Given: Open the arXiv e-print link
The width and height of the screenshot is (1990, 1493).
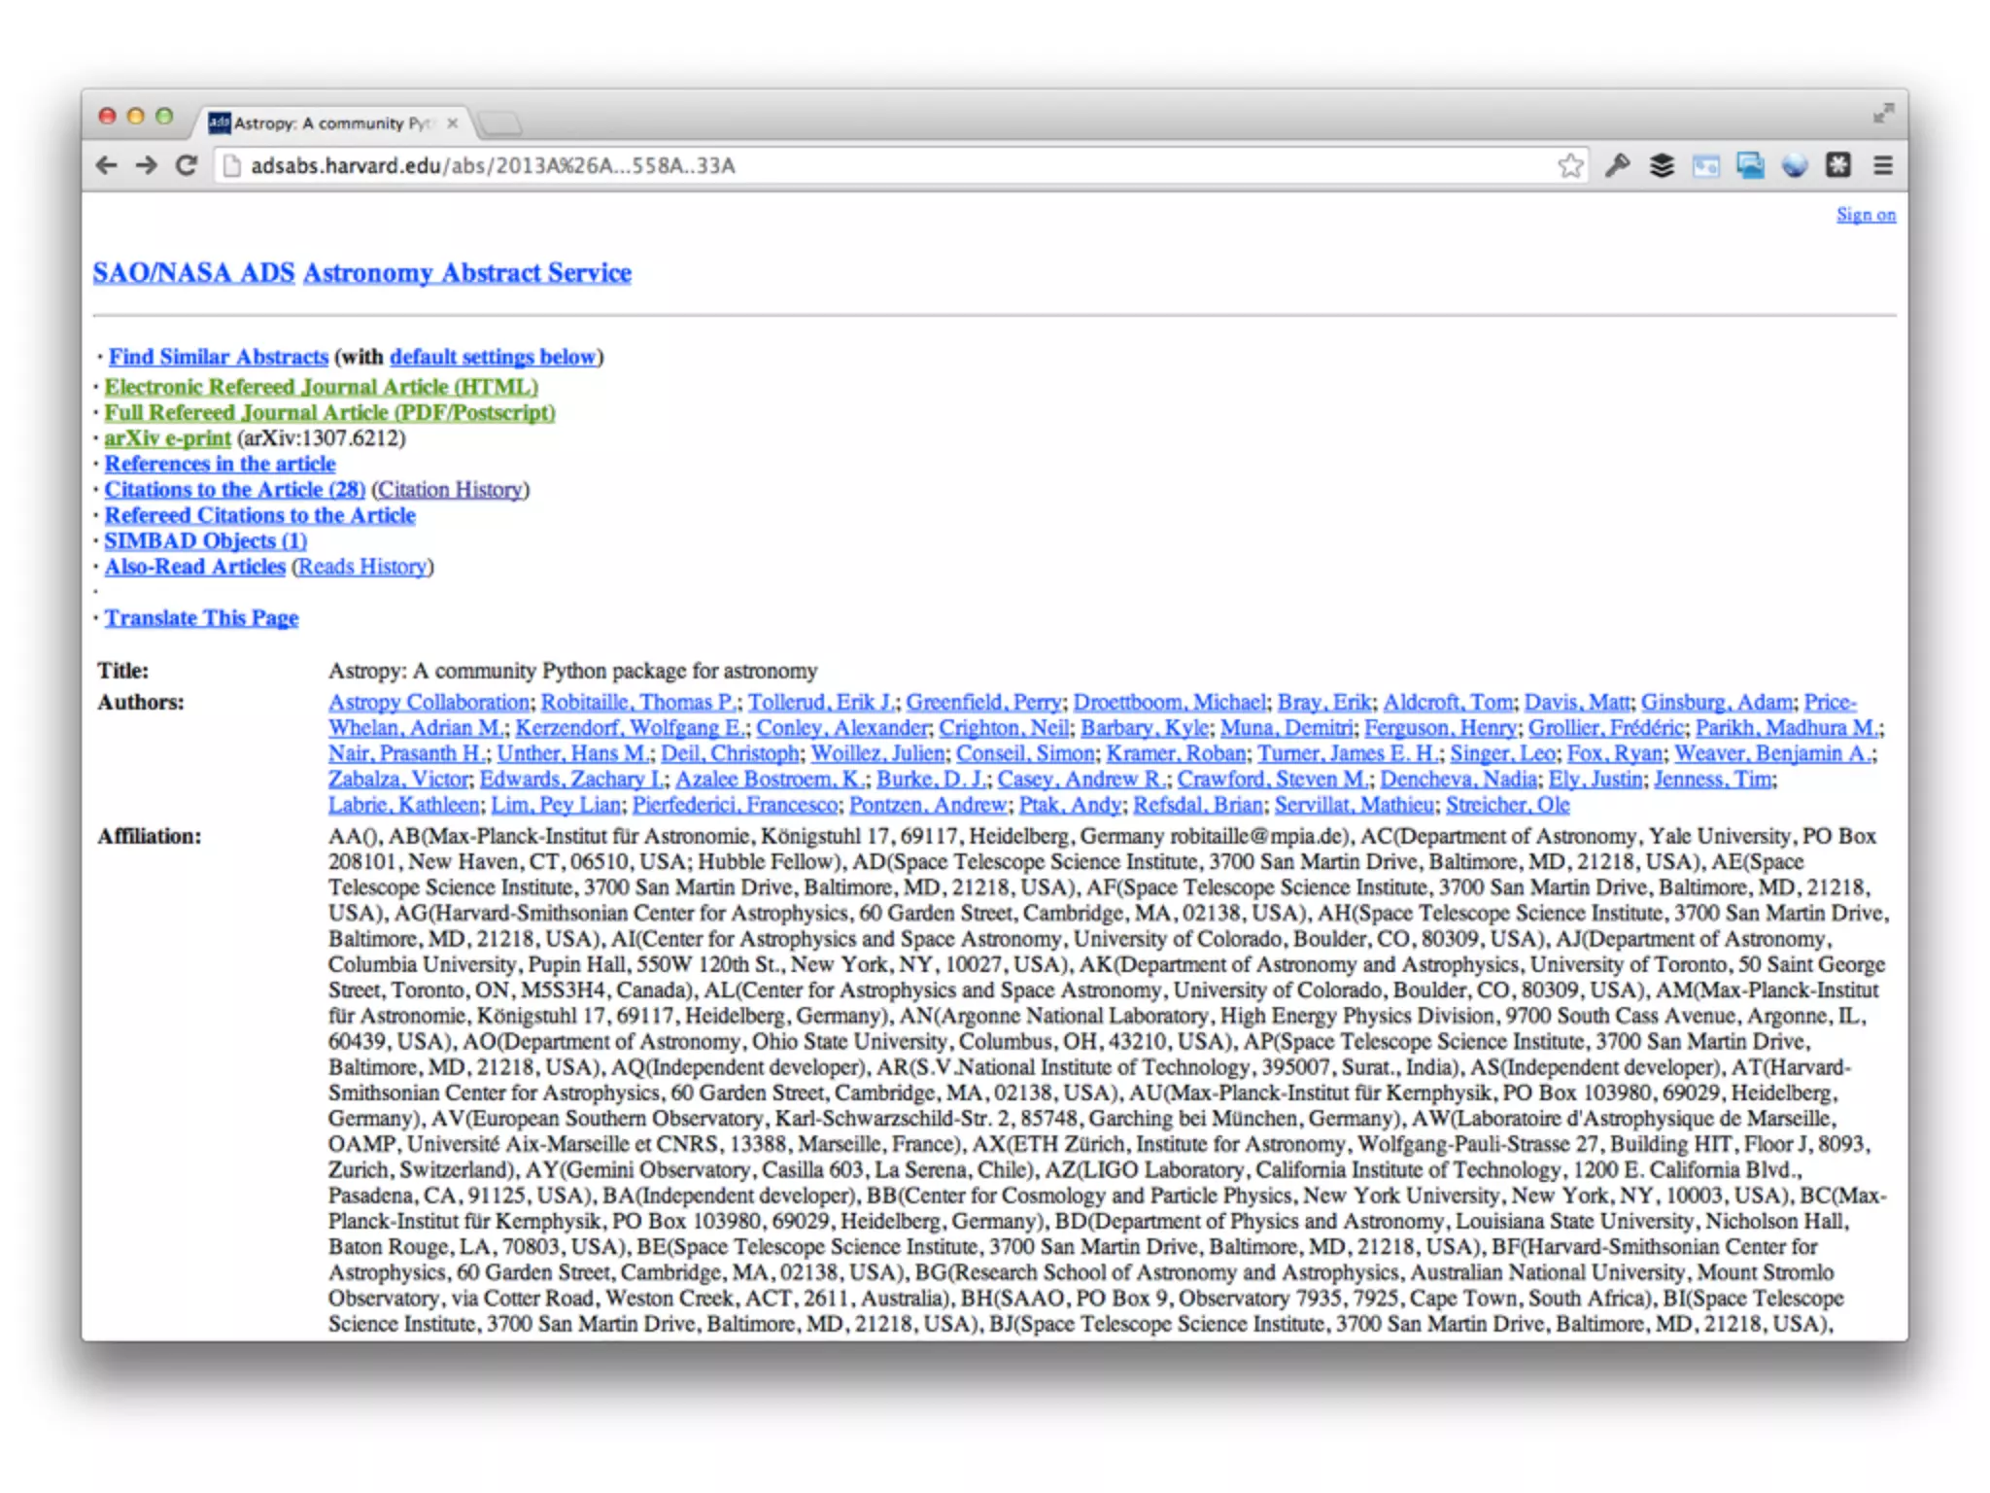Looking at the screenshot, I should click(167, 438).
